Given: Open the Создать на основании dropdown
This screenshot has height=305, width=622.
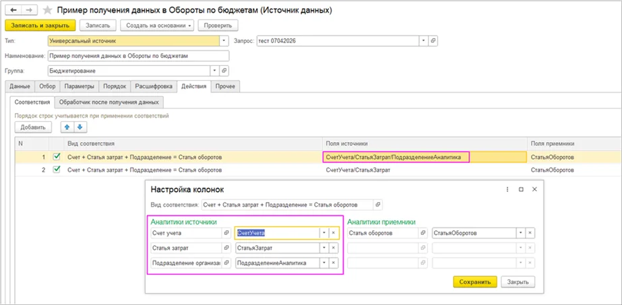Looking at the screenshot, I should click(158, 26).
